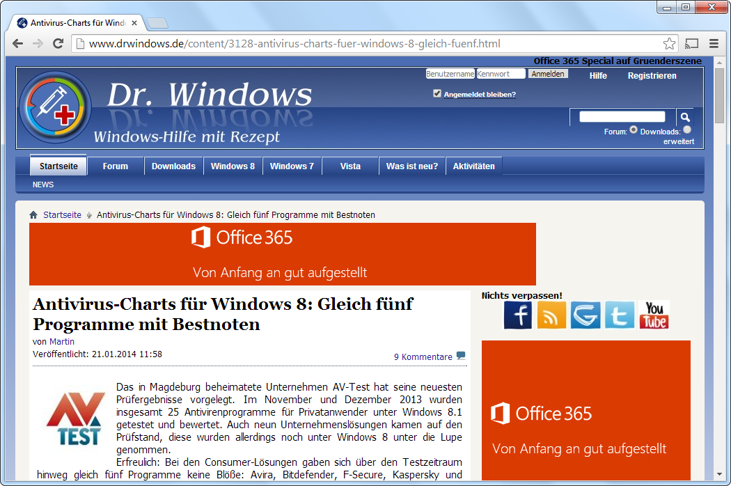Click the Facebook social icon
731x486 pixels.
click(518, 315)
